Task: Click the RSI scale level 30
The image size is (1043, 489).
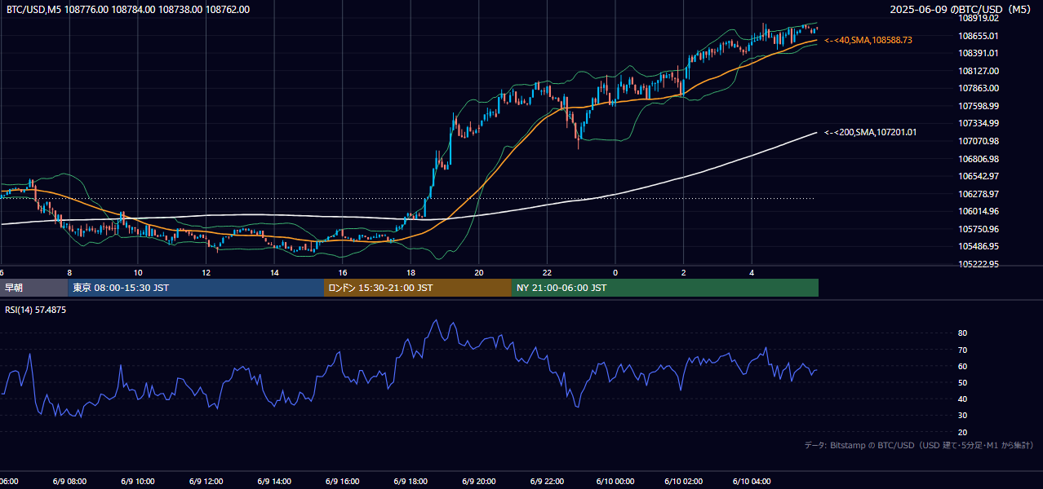Action: (x=962, y=416)
